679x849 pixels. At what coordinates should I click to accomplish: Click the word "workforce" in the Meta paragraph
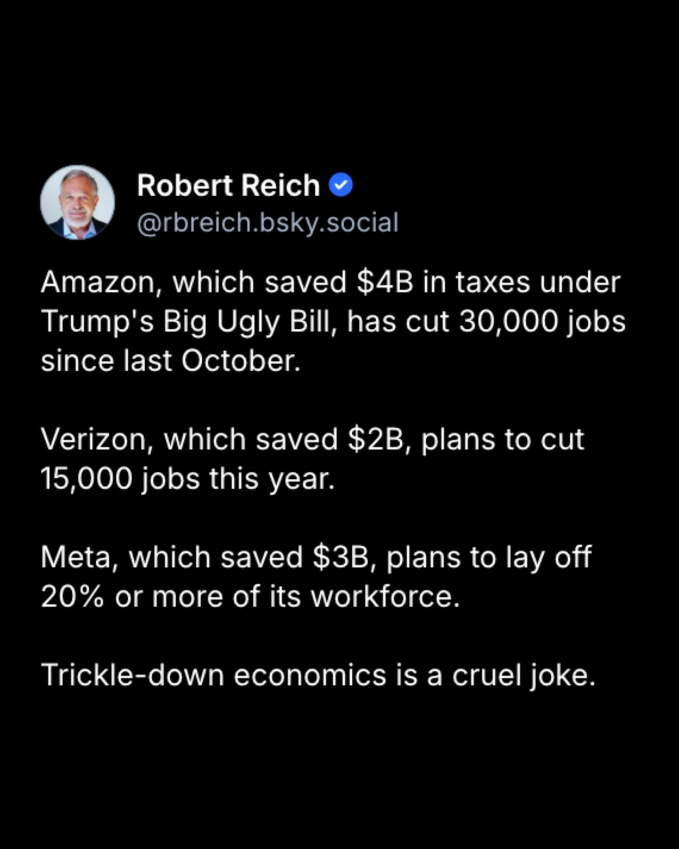pos(384,597)
